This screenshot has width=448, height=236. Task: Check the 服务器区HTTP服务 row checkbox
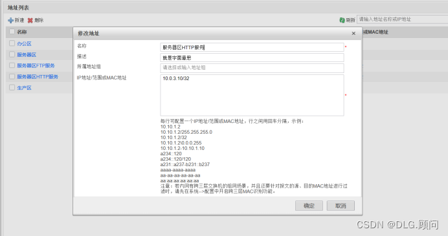(x=12, y=76)
